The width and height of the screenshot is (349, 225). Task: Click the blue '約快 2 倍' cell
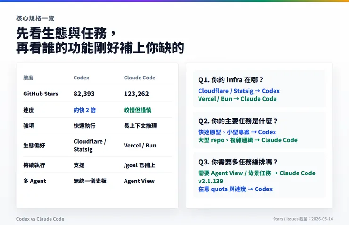pyautogui.click(x=85, y=110)
